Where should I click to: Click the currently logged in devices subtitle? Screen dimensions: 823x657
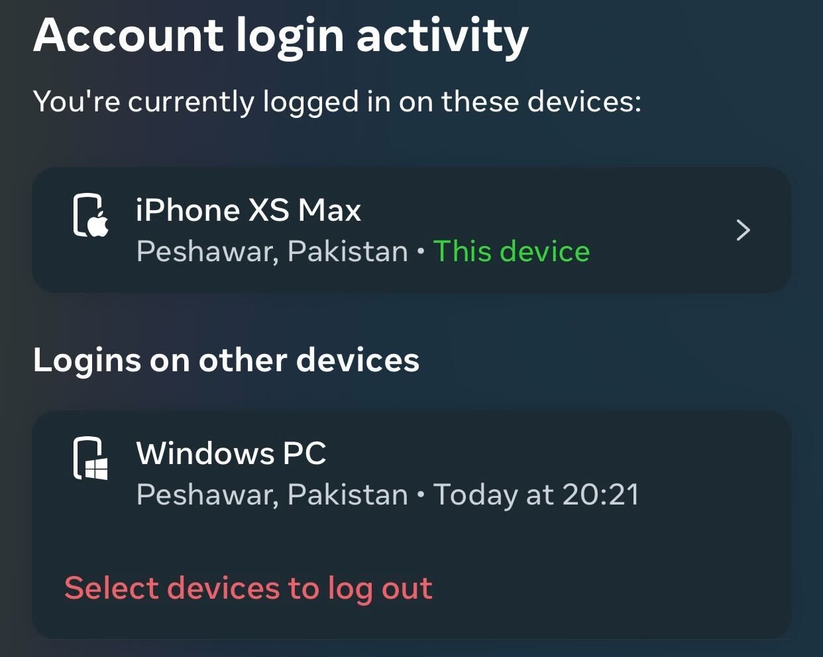pyautogui.click(x=337, y=102)
